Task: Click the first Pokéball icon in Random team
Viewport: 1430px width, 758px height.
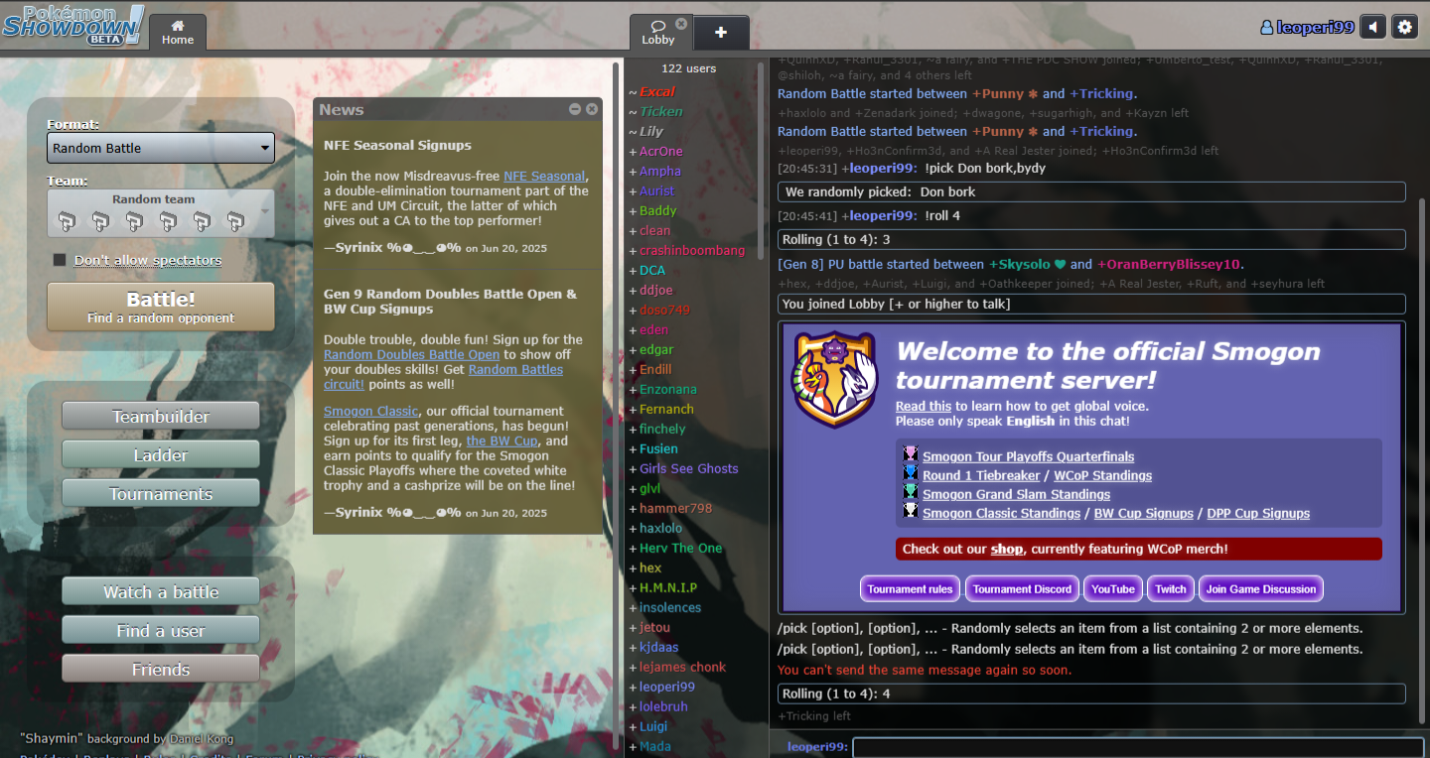Action: (x=66, y=220)
